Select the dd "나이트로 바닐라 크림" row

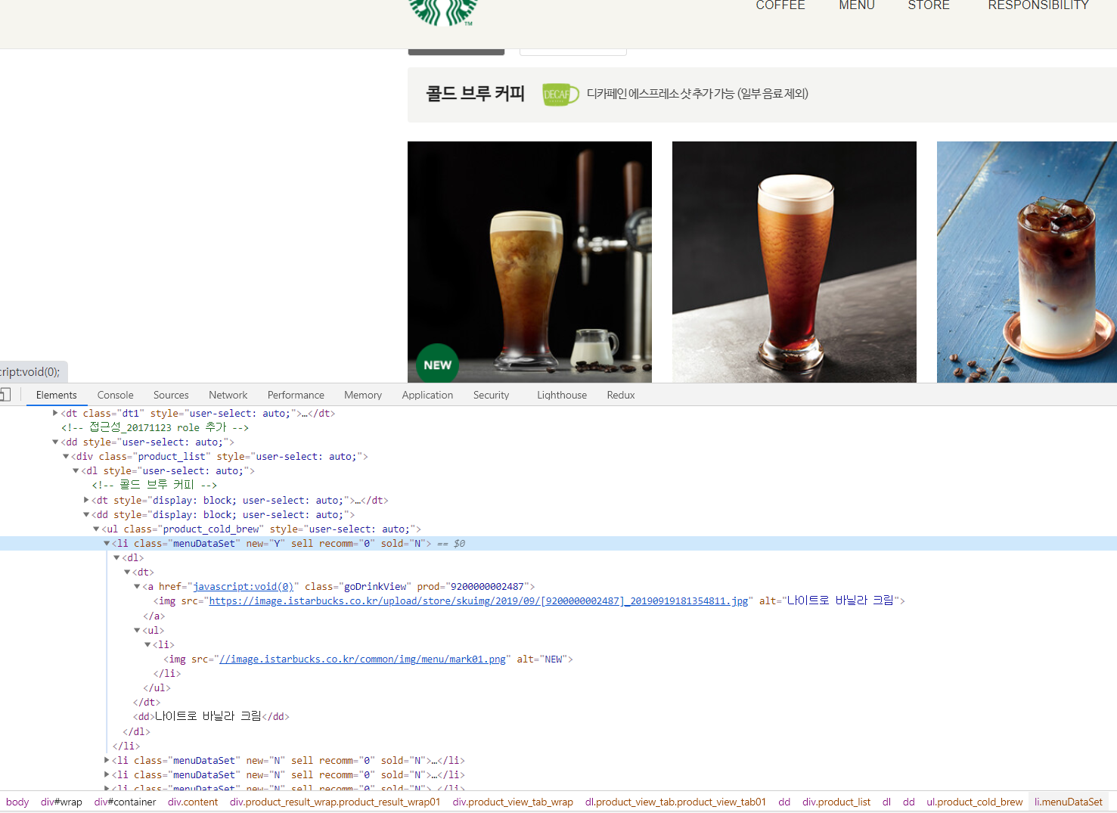click(x=211, y=717)
